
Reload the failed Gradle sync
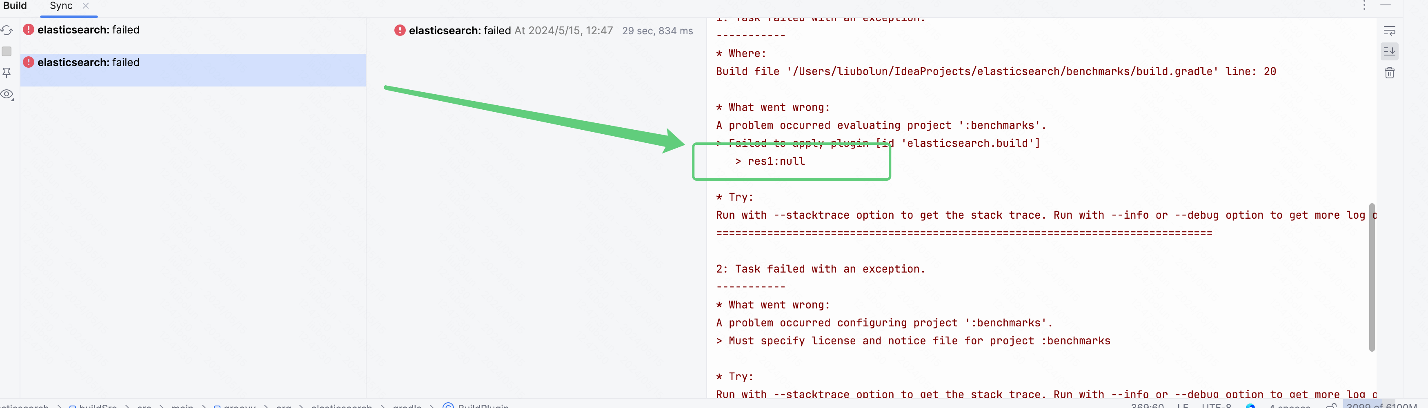[x=7, y=31]
